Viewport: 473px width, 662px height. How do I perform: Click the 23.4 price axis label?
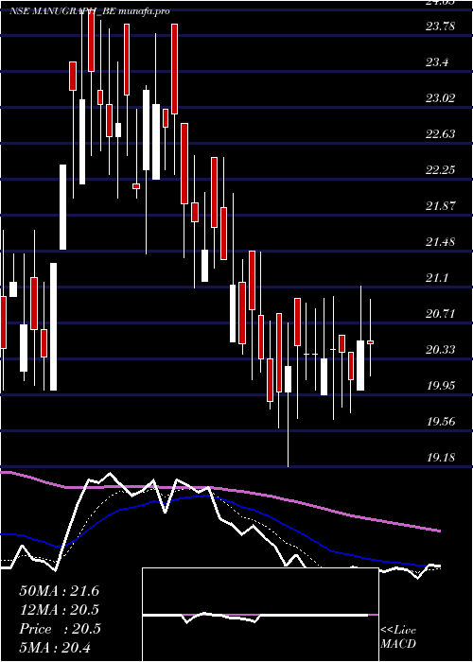(x=437, y=62)
